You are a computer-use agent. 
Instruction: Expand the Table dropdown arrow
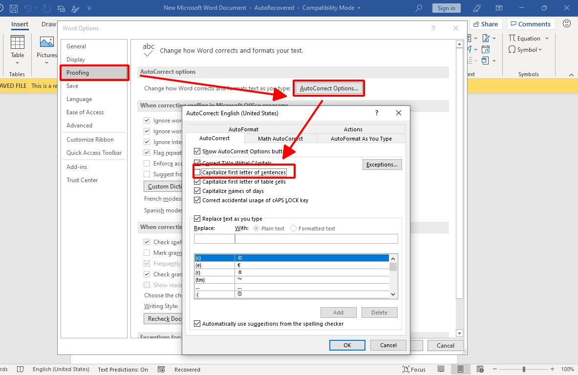(17, 63)
